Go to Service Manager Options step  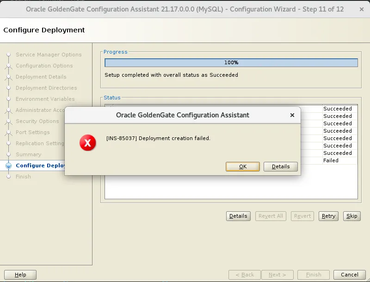(x=49, y=55)
